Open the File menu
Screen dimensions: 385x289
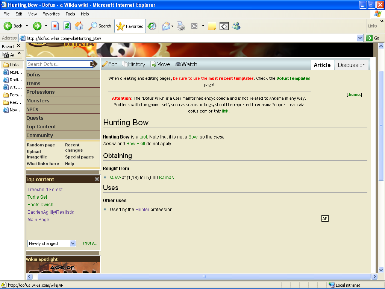7,14
